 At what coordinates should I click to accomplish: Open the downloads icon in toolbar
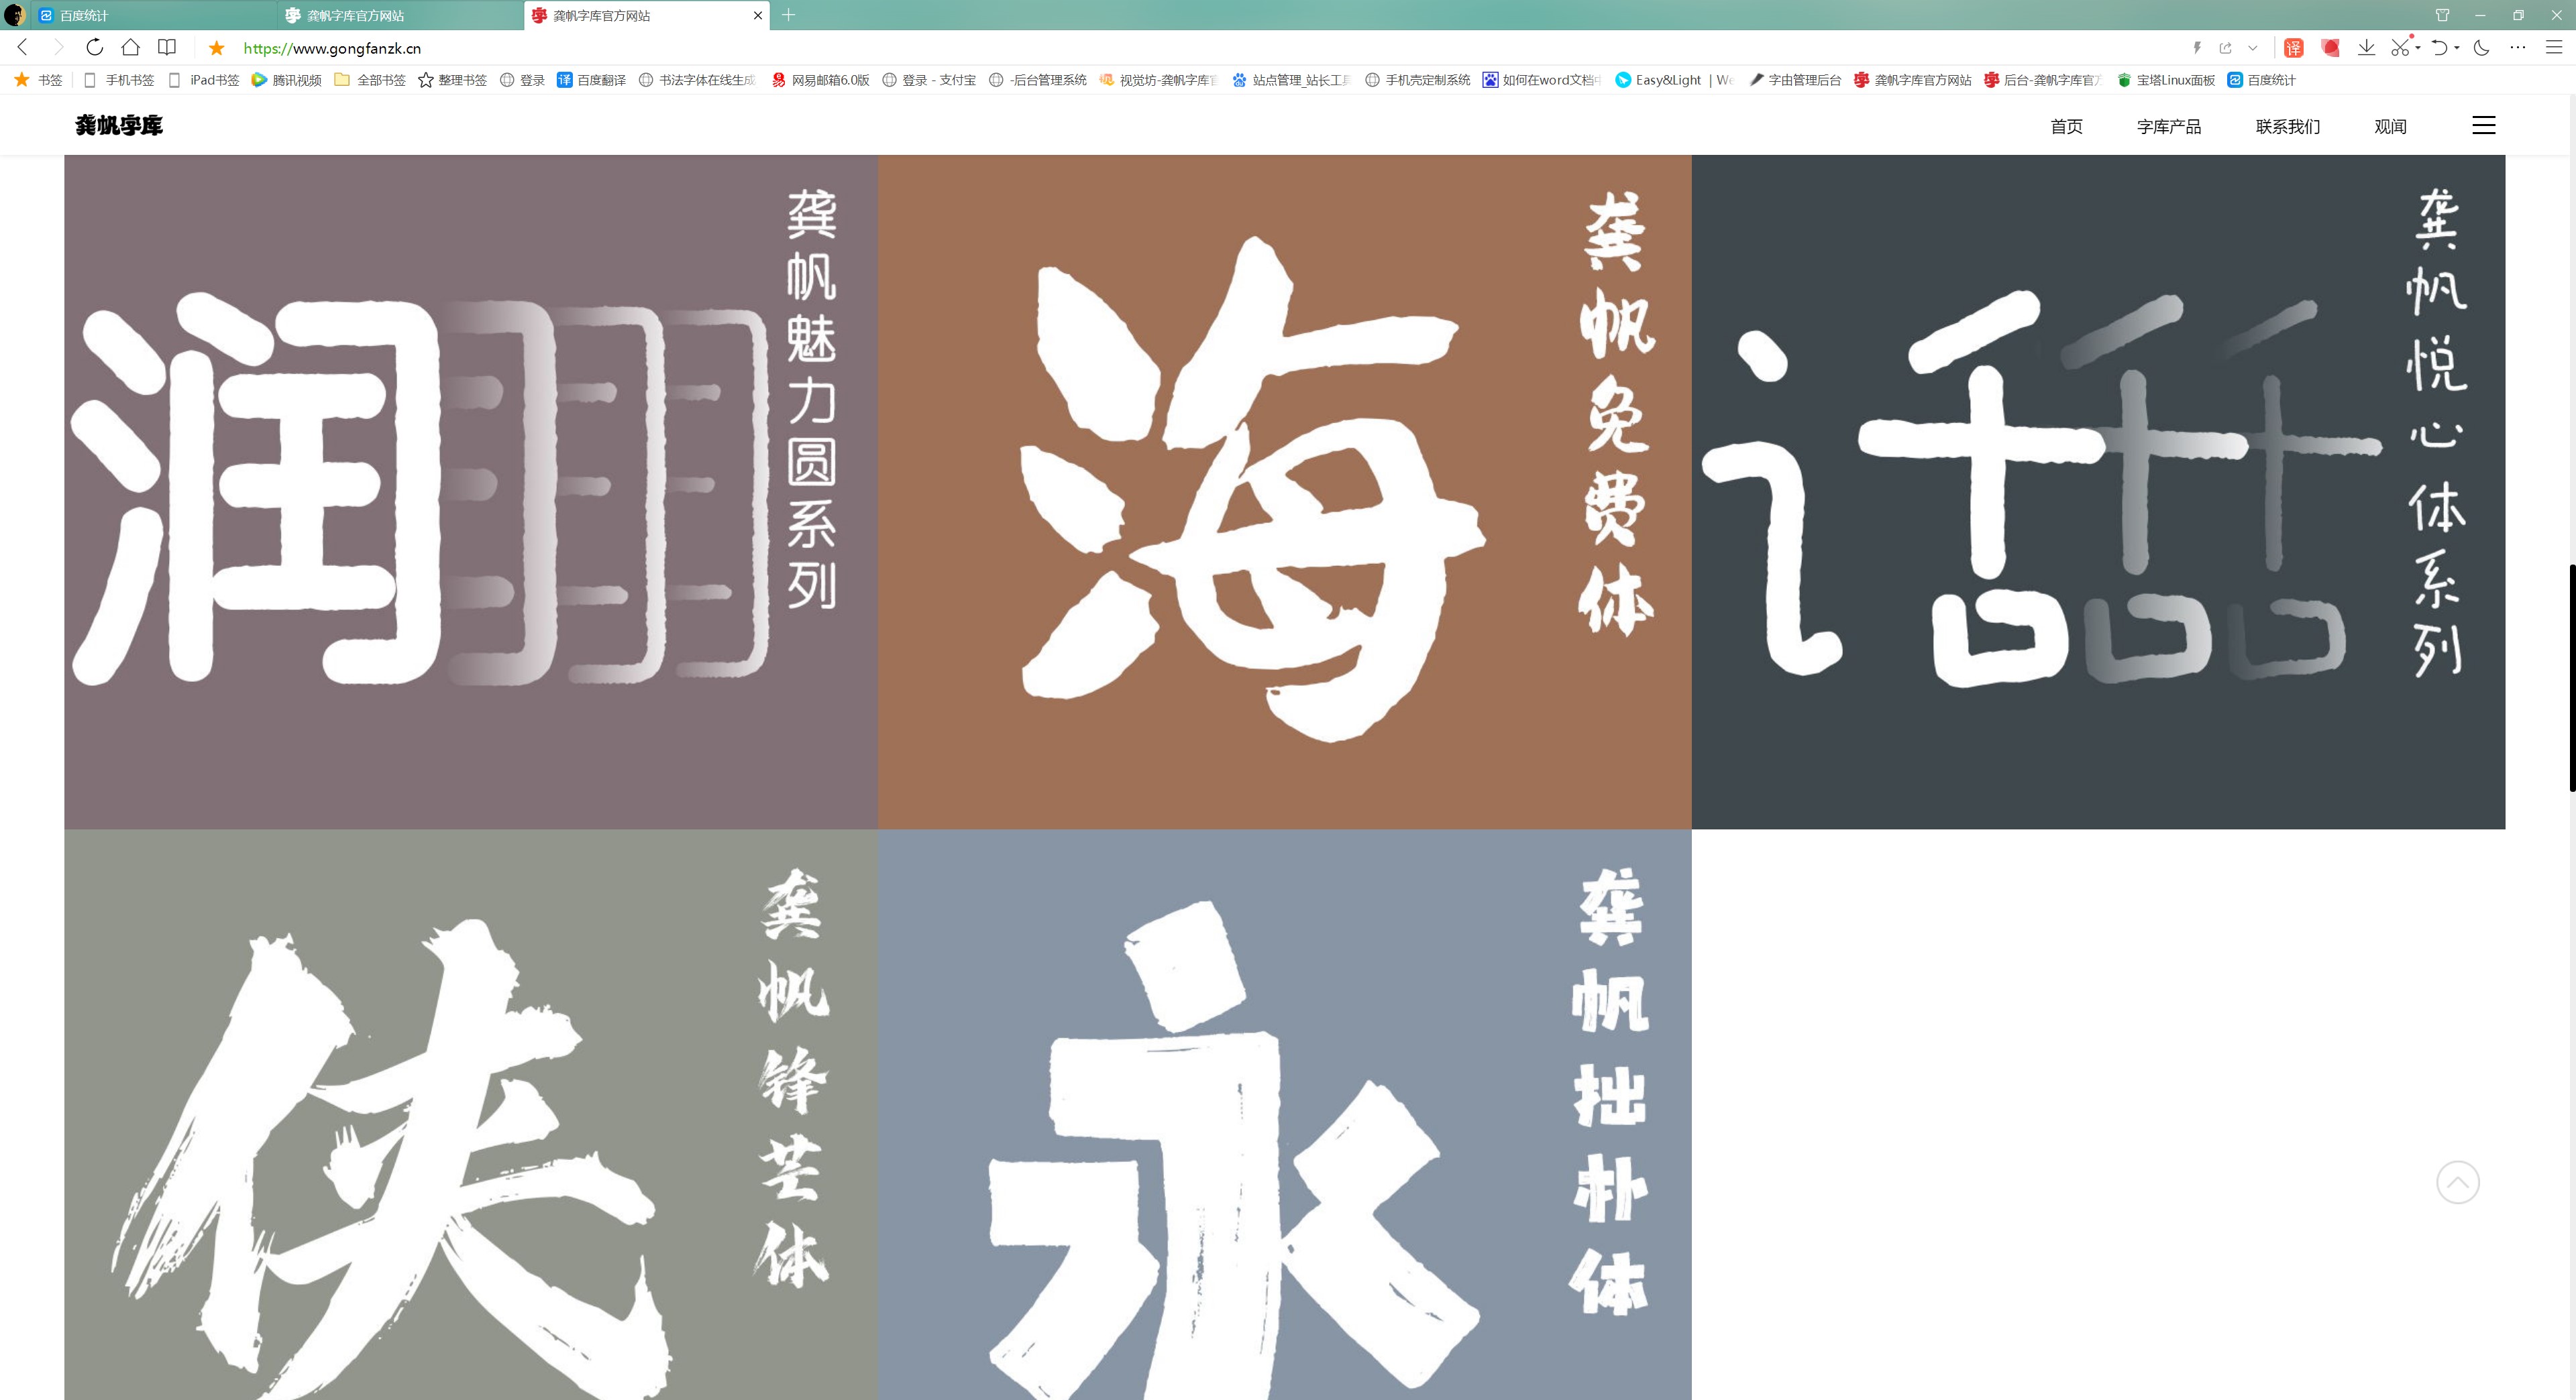pyautogui.click(x=2366, y=48)
